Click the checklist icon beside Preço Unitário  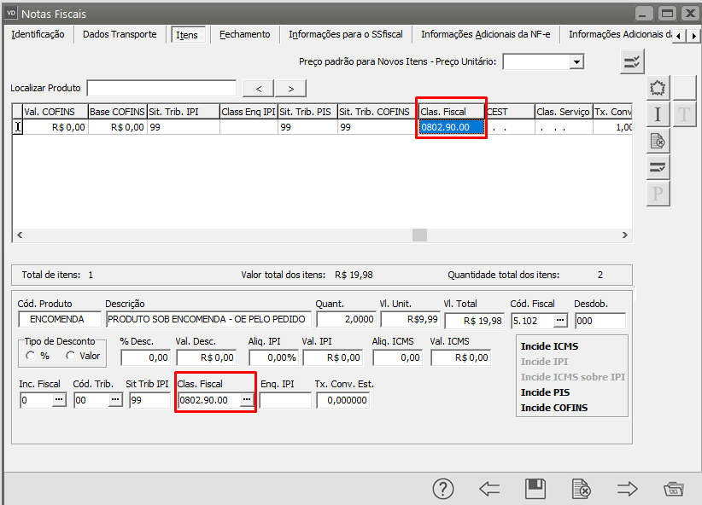632,61
